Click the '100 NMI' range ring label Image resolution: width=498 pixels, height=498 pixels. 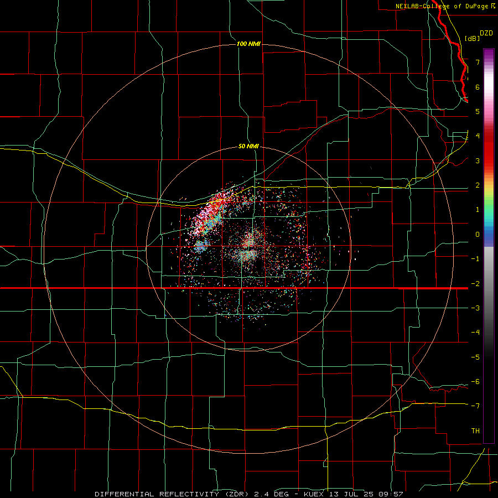click(248, 44)
